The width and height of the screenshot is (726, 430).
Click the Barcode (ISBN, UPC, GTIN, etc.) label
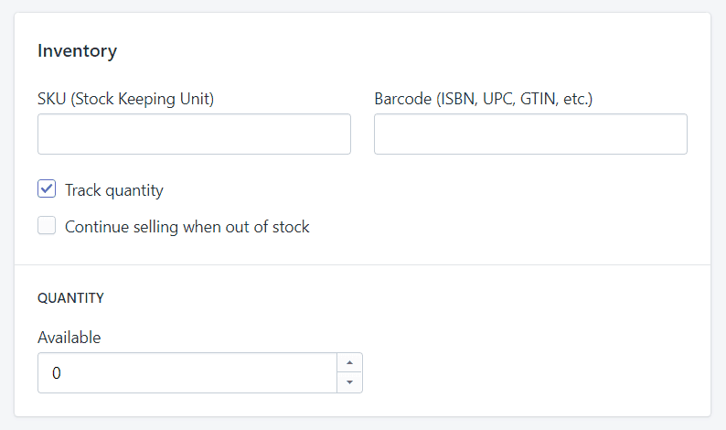point(484,99)
